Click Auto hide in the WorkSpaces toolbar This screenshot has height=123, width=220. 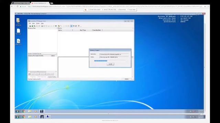[131, 10]
